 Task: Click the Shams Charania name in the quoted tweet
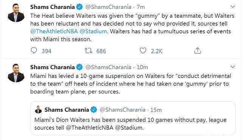[x=67, y=110]
